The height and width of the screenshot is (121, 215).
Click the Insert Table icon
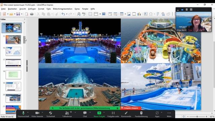(x=122, y=14)
